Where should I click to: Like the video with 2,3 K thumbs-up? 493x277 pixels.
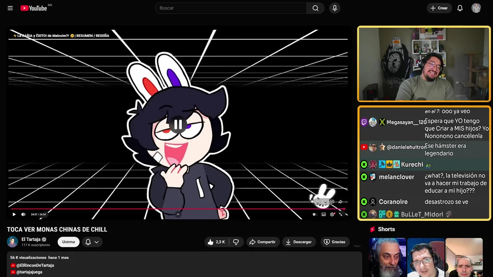(216, 242)
